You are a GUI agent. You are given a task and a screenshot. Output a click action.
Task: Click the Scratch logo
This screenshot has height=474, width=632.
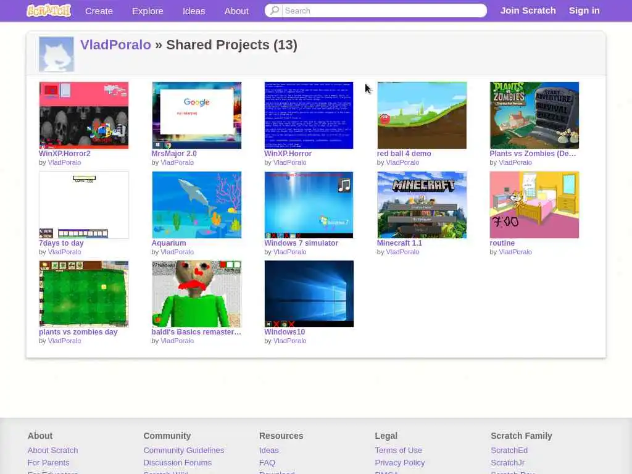click(x=49, y=10)
